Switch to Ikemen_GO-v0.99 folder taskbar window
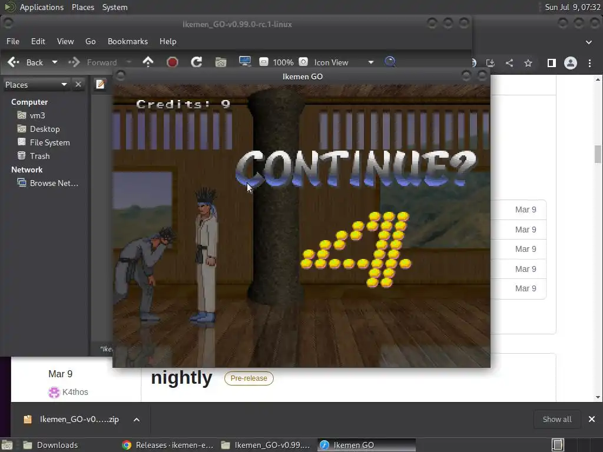603x452 pixels. (x=266, y=445)
